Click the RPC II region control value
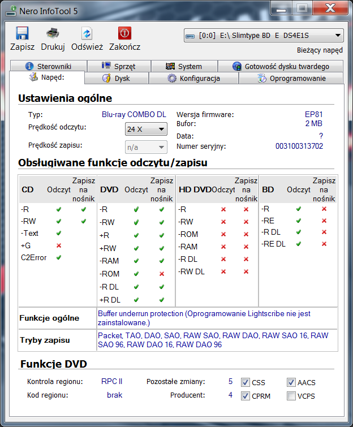Viewport: 353px width, 427px height. click(111, 381)
